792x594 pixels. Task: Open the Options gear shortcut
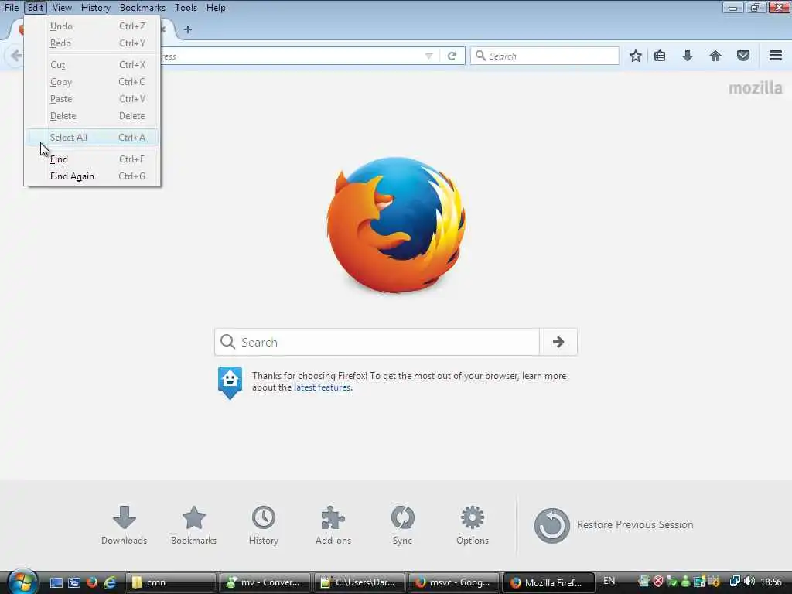click(x=473, y=525)
